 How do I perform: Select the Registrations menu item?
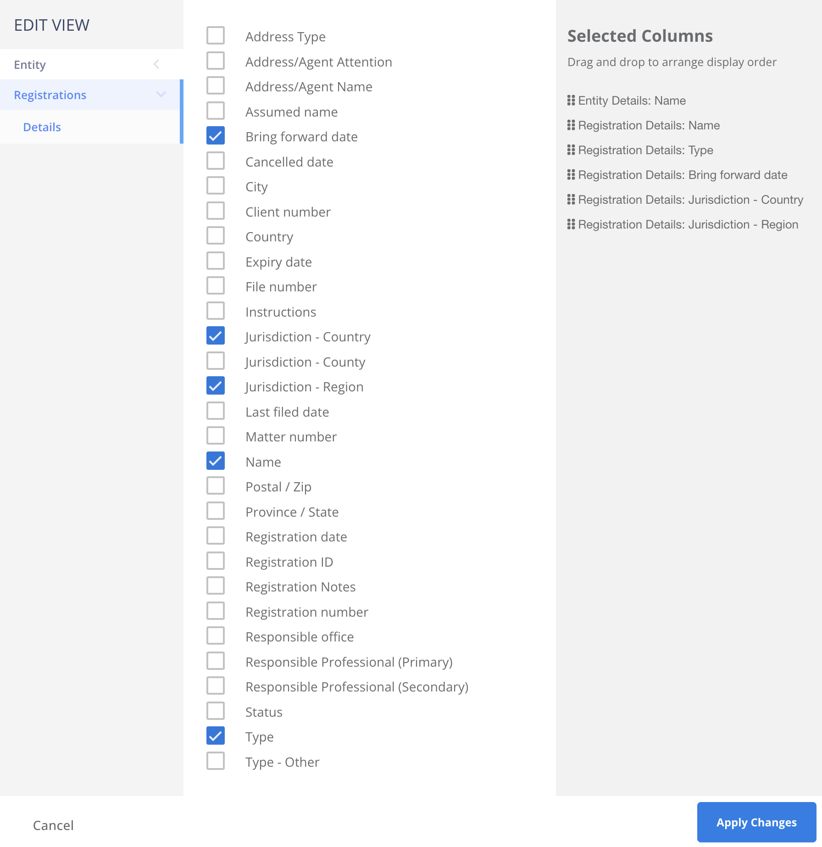point(50,95)
